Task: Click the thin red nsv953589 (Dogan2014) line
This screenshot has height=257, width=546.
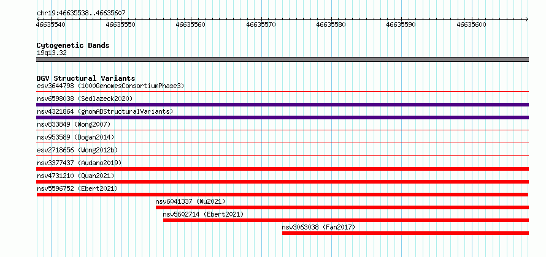Action: point(282,143)
